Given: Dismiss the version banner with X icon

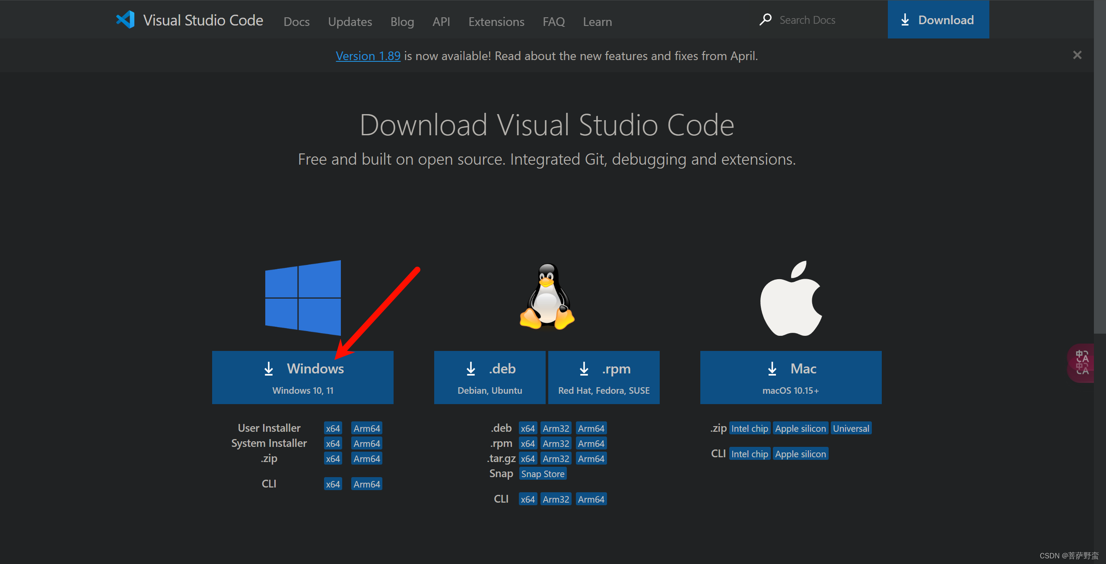Looking at the screenshot, I should click(1077, 55).
